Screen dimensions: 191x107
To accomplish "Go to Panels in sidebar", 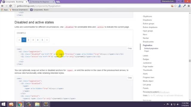I will (x=146, y=88).
